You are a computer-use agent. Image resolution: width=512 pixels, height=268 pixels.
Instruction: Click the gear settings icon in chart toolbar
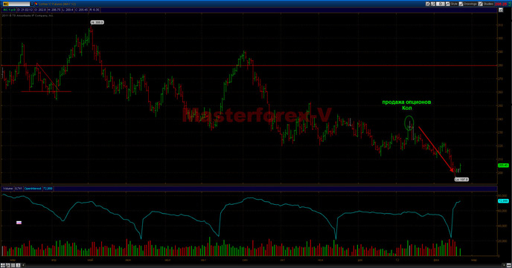click(433, 4)
